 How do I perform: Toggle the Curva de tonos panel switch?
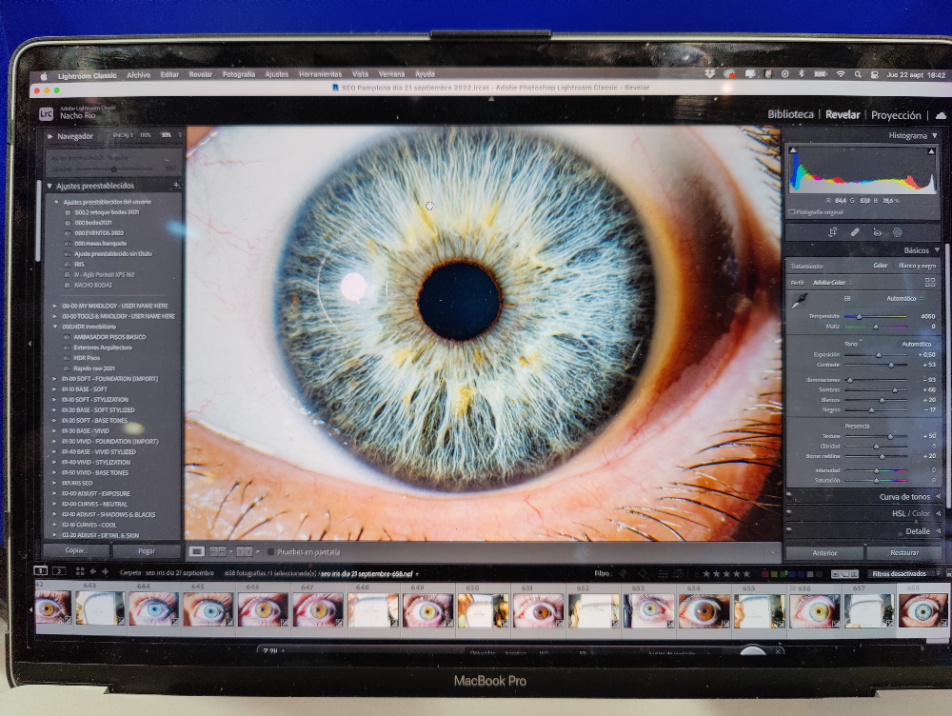[x=788, y=495]
